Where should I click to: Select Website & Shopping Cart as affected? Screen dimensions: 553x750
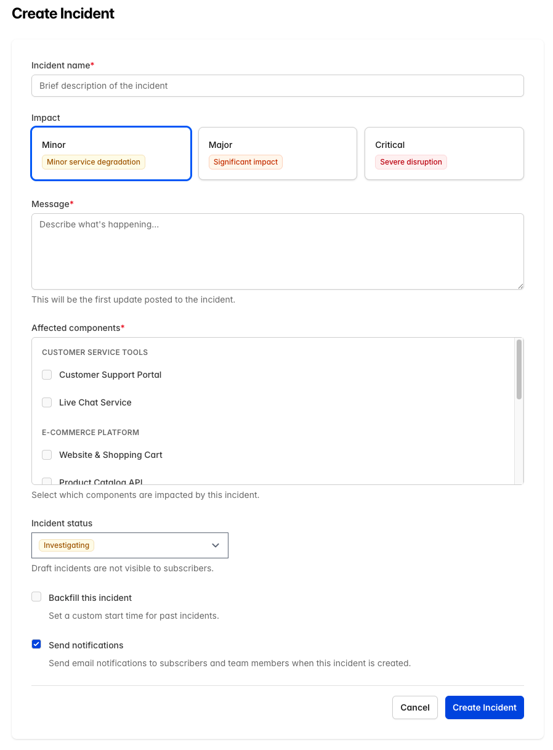point(47,455)
